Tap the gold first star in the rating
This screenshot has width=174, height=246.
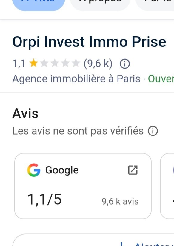tap(34, 63)
